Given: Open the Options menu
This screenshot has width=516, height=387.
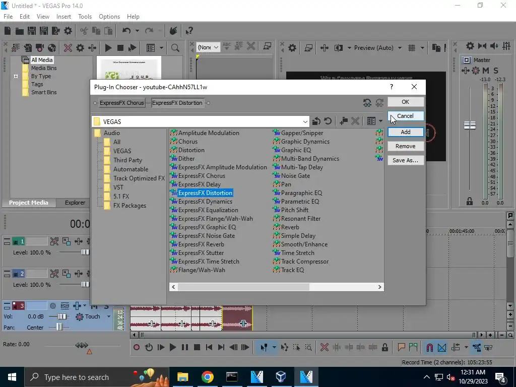Looking at the screenshot, I should [x=109, y=17].
